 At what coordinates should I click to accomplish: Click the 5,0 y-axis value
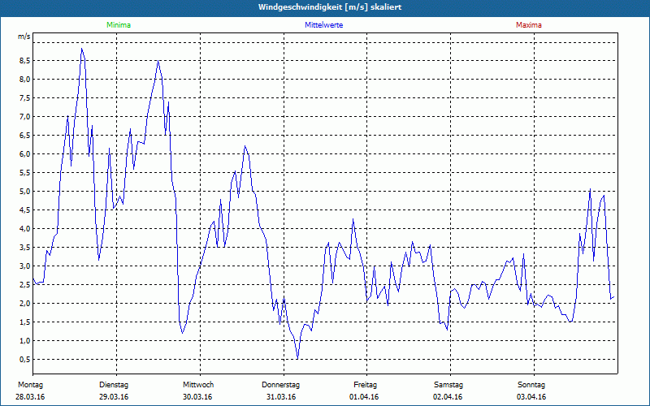click(25, 192)
